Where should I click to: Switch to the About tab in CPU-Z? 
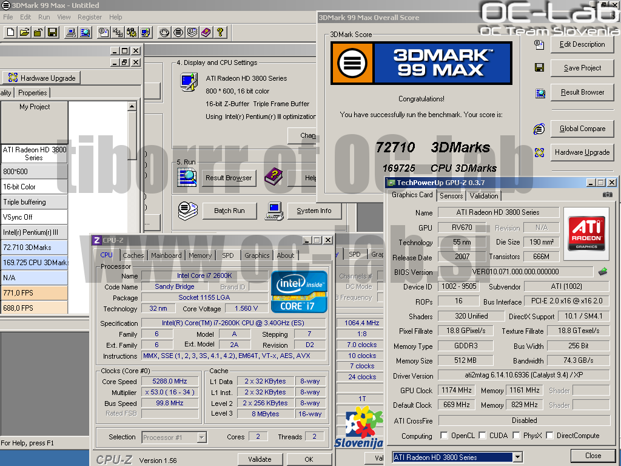pos(285,255)
